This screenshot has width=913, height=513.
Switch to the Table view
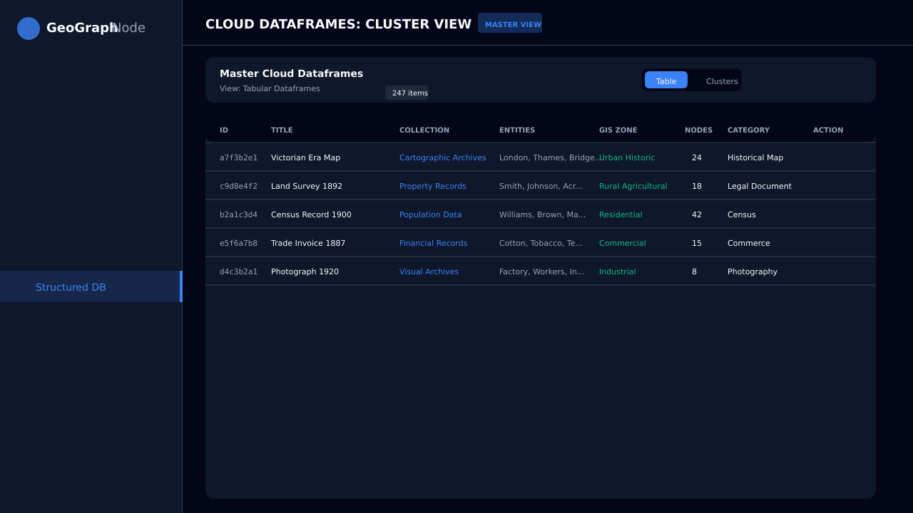[x=665, y=81]
